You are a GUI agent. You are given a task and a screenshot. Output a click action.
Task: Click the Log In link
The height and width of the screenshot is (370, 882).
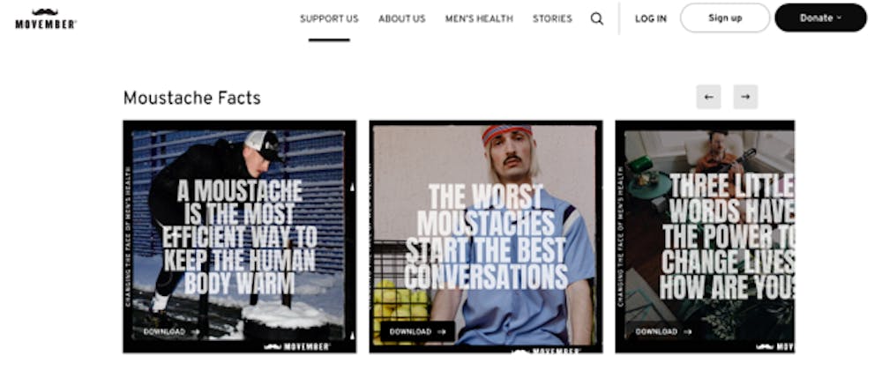coord(651,18)
